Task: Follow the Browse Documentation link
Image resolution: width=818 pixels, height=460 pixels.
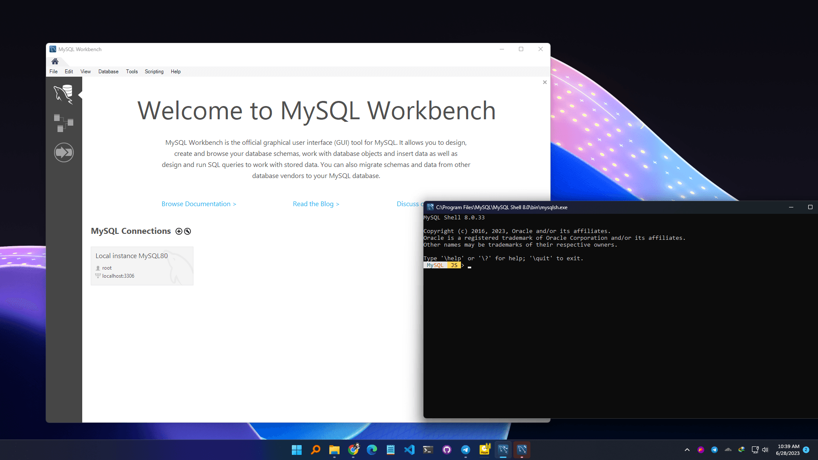Action: tap(199, 204)
